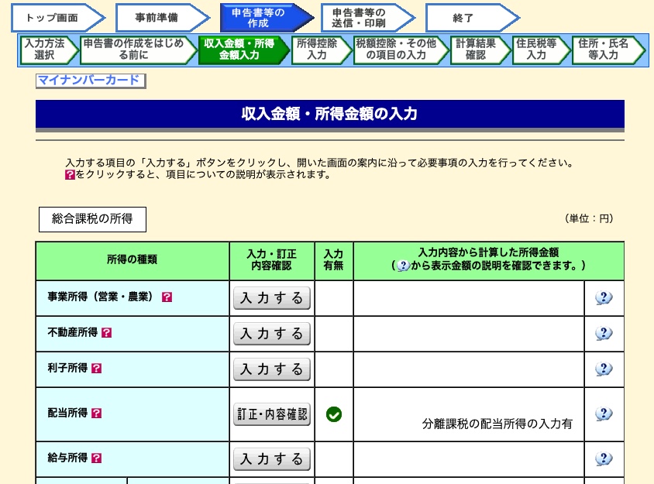Open help icon beside 事業所得（営業・農業）
Viewport: 654px width, 484px height.
[167, 297]
